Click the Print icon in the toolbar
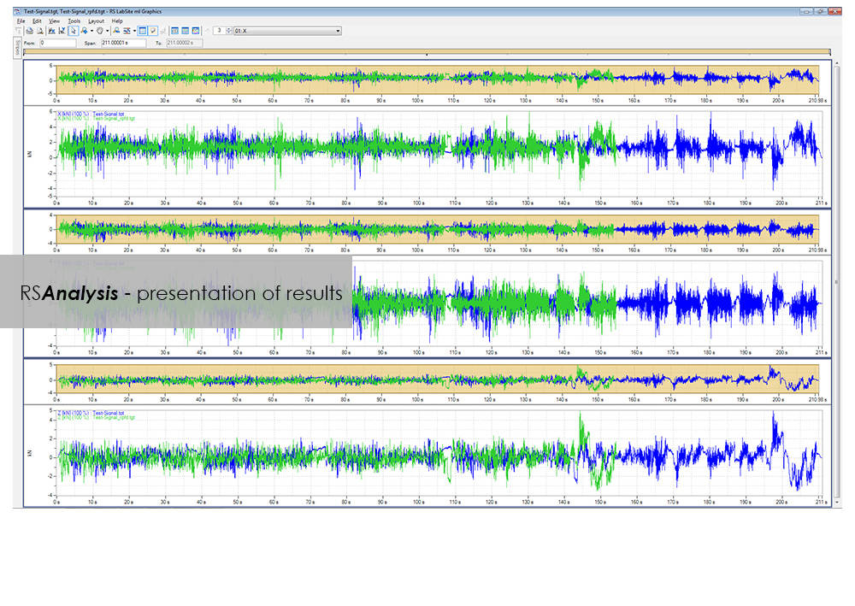 point(29,31)
